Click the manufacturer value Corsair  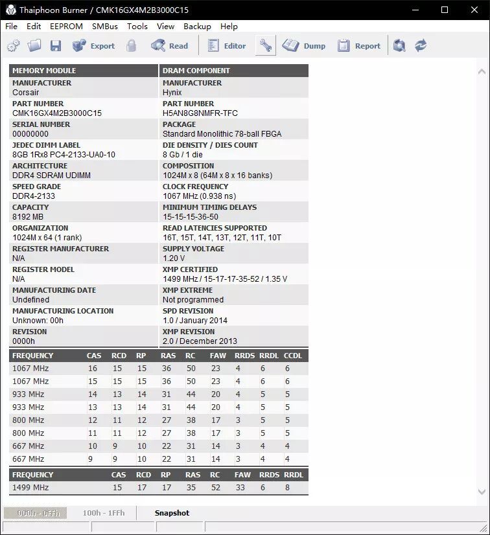coord(26,93)
